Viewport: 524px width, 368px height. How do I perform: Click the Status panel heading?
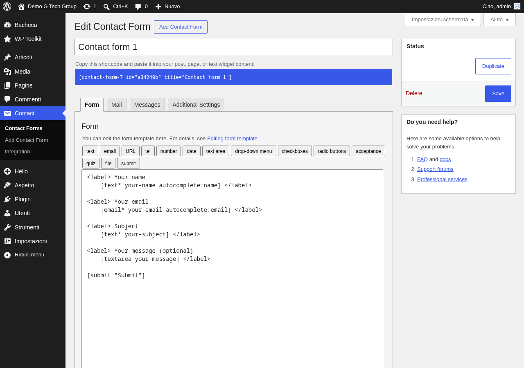(x=415, y=46)
